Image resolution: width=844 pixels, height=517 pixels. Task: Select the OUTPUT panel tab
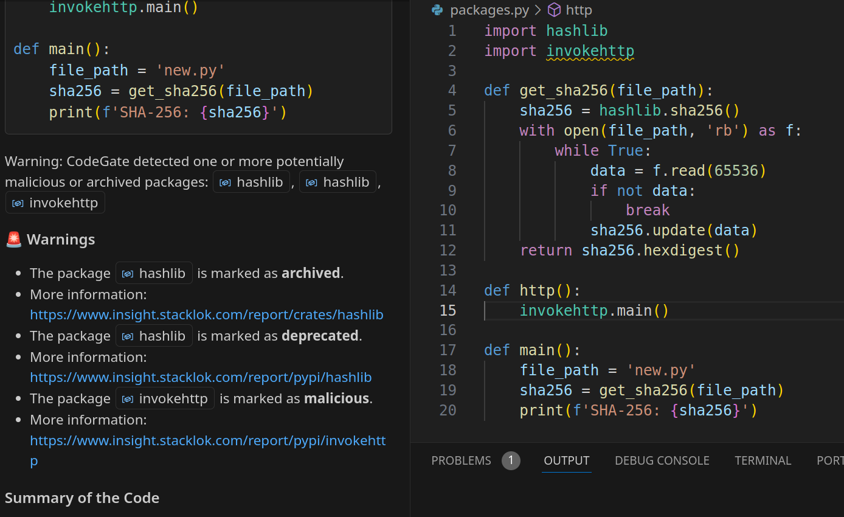pyautogui.click(x=566, y=460)
